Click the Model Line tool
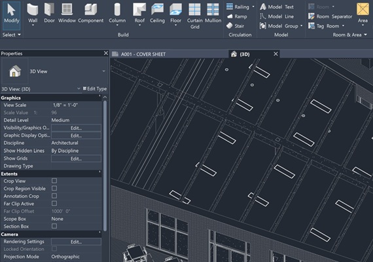Screen dimensions: 373x262 (x=277, y=16)
